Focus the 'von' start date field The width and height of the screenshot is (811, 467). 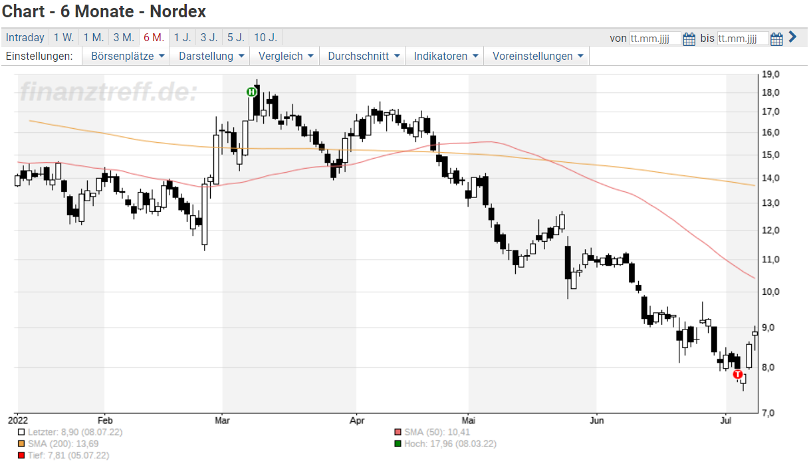click(x=655, y=39)
